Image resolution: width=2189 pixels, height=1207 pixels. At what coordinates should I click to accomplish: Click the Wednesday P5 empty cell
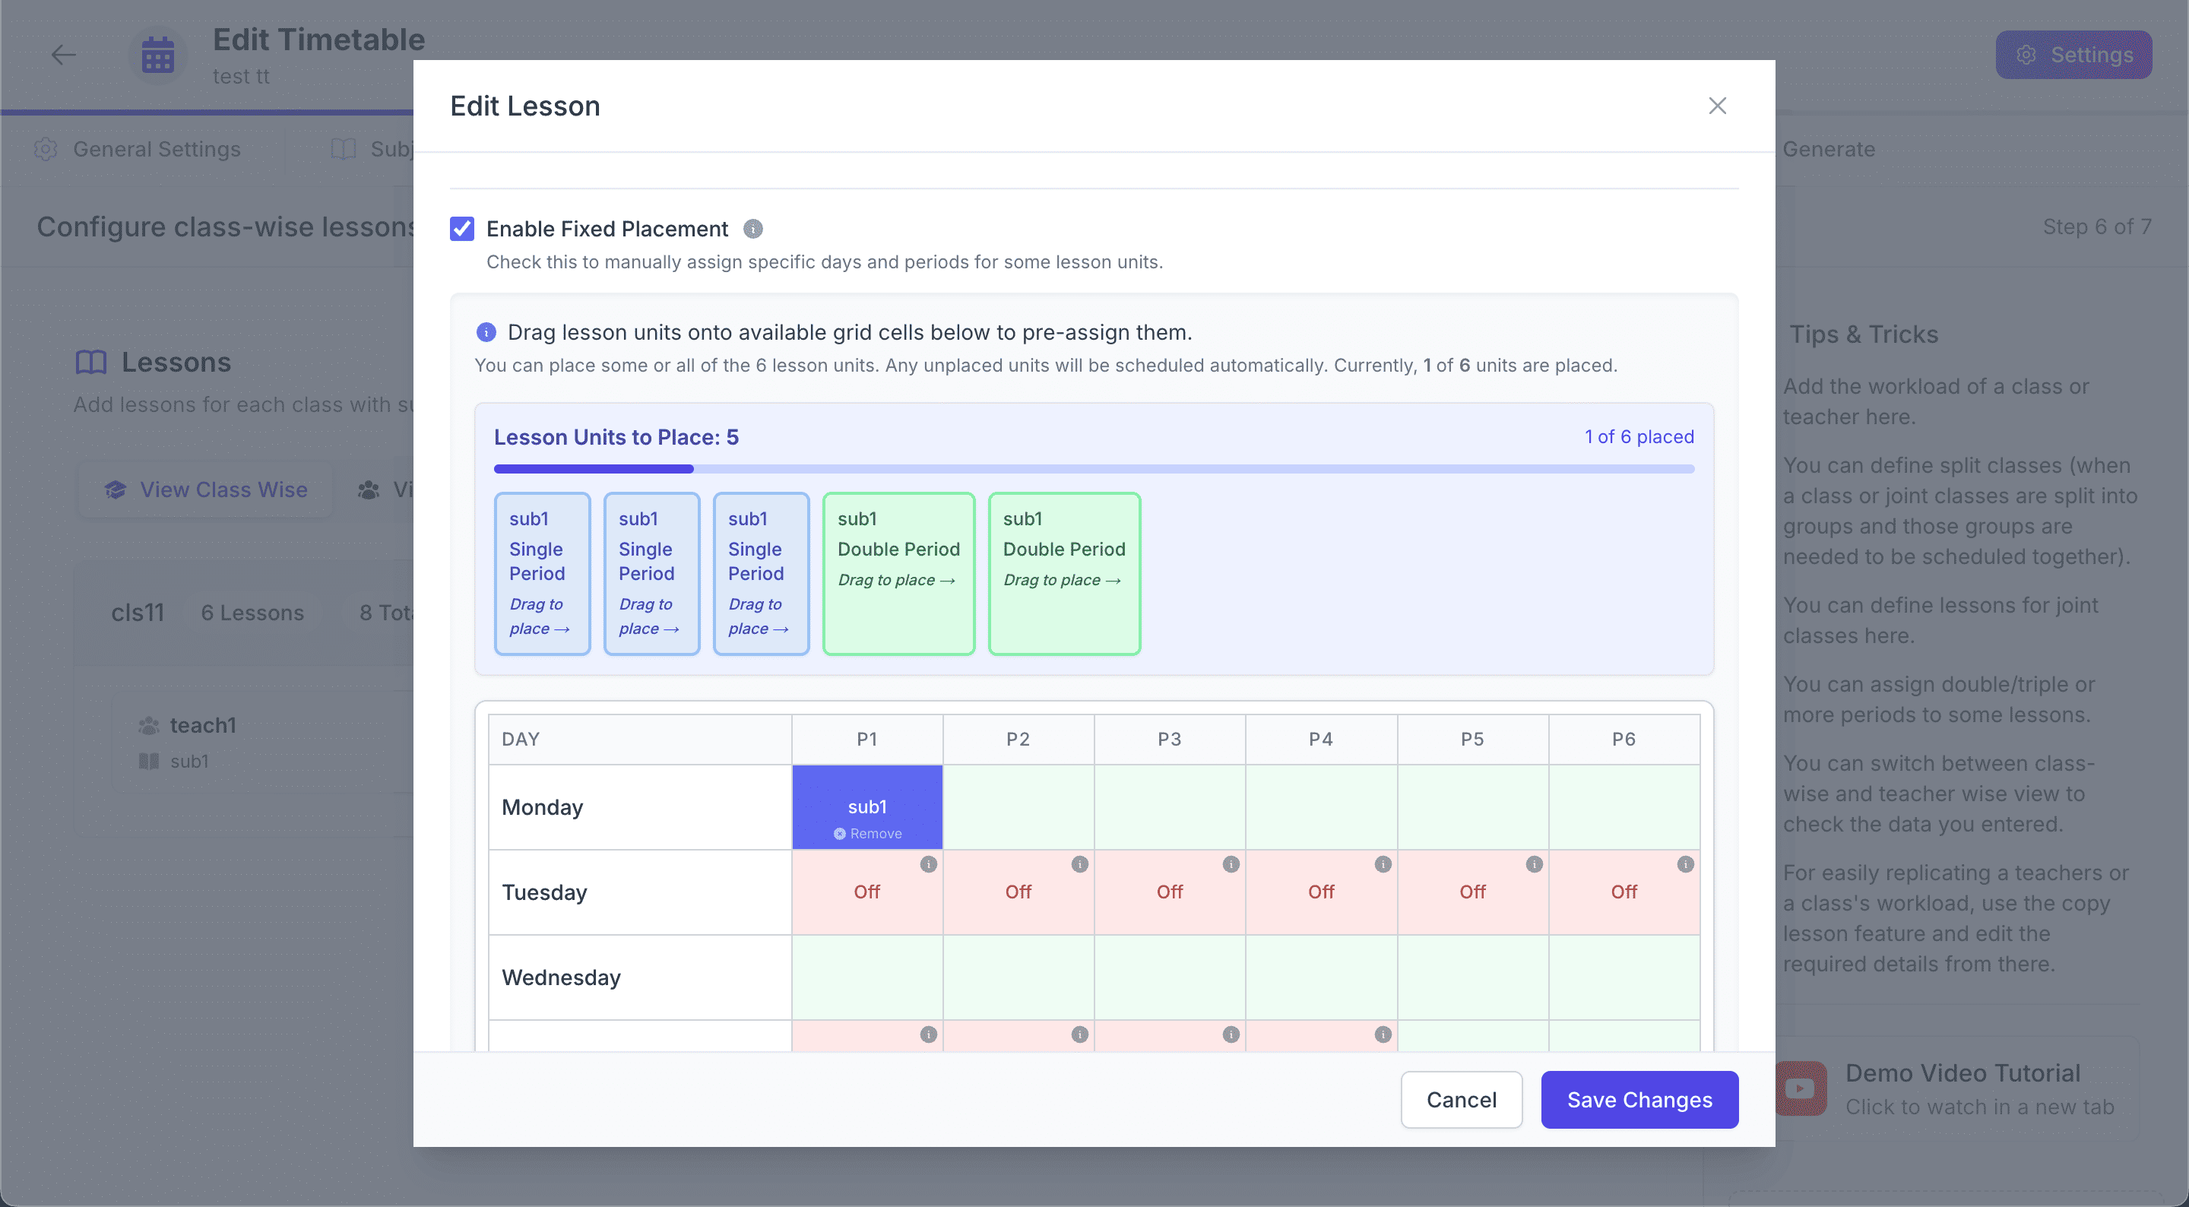(x=1473, y=977)
